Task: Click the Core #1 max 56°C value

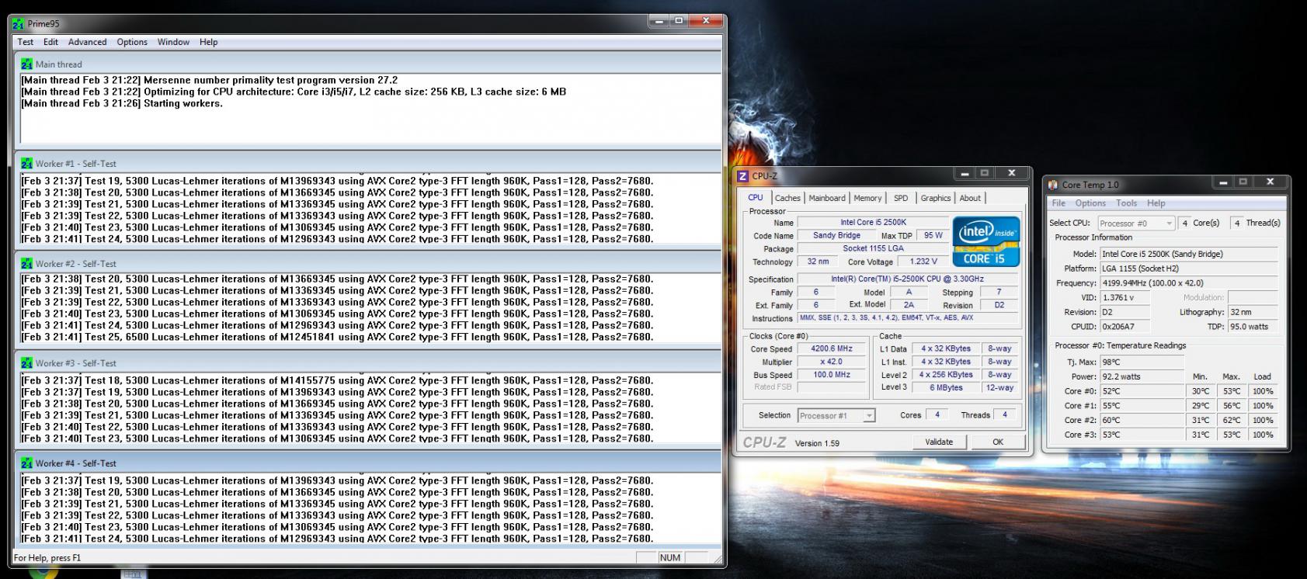Action: pos(1232,406)
